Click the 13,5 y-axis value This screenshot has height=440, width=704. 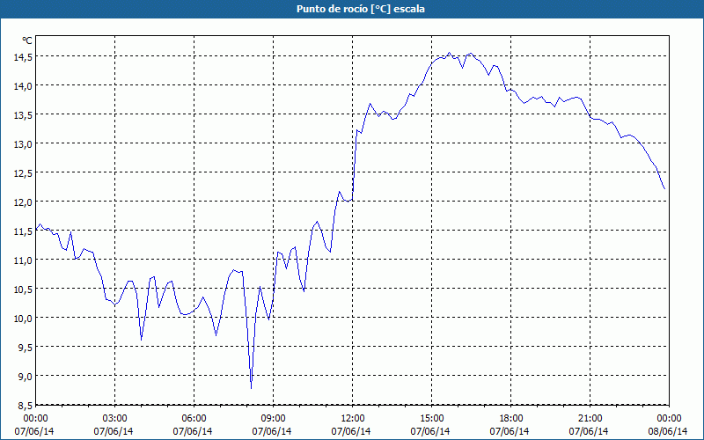23,115
